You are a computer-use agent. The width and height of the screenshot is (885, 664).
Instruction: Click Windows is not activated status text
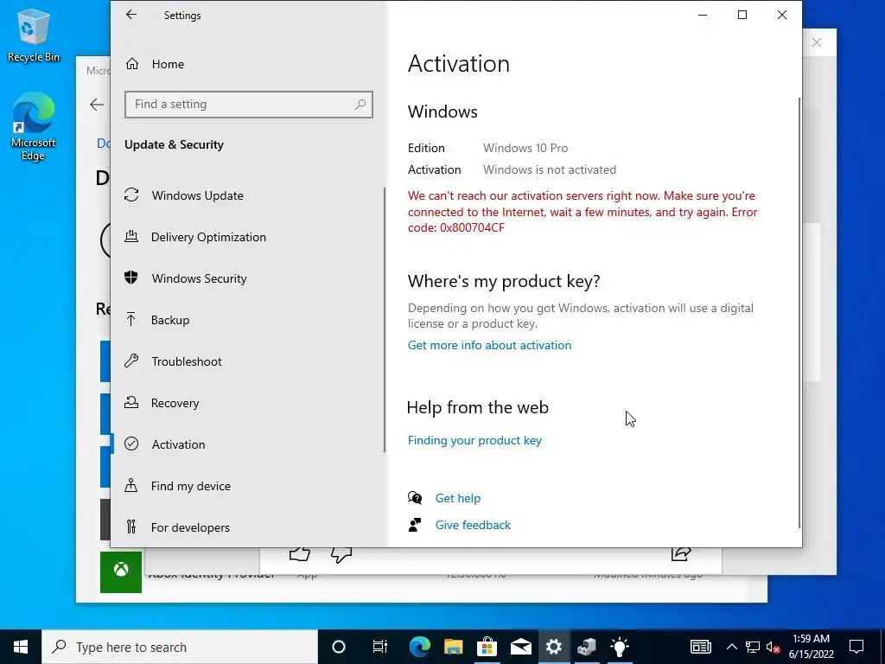pyautogui.click(x=550, y=170)
